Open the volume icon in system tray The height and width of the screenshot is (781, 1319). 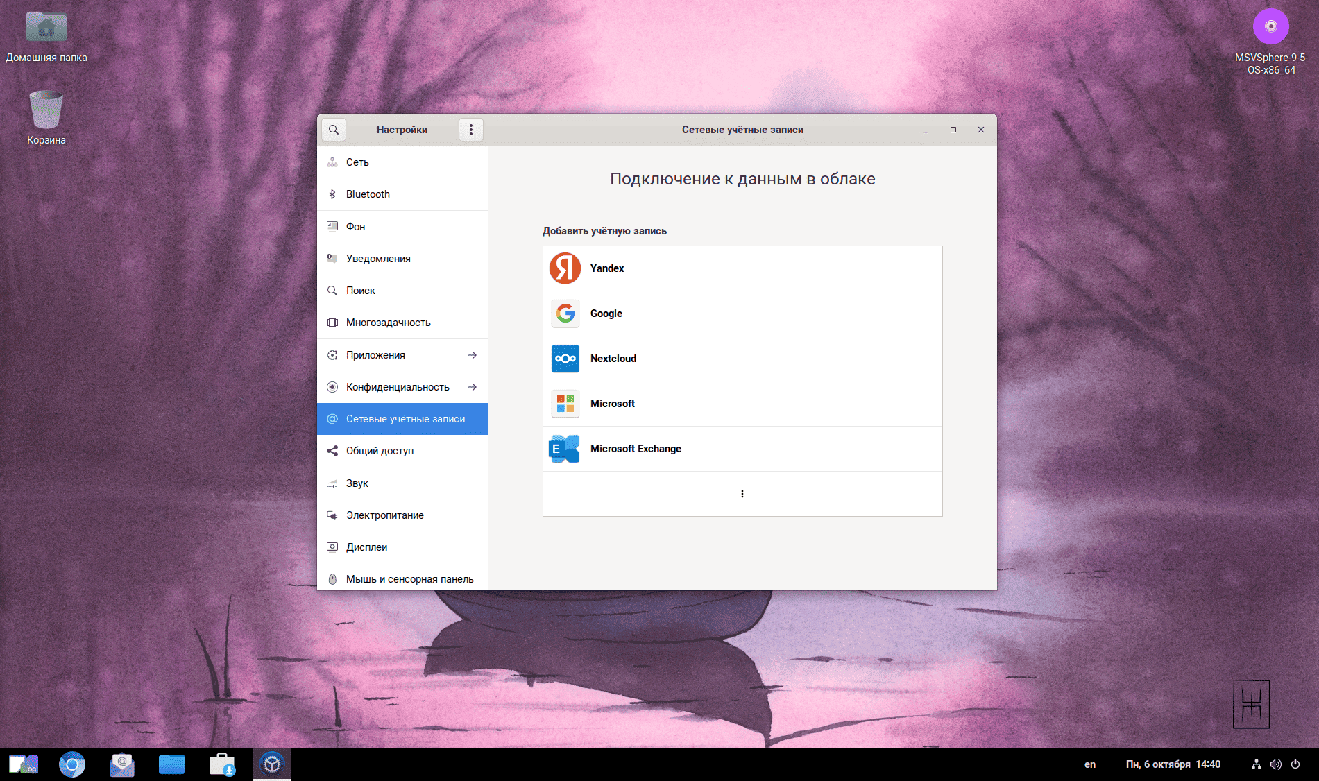[1275, 764]
